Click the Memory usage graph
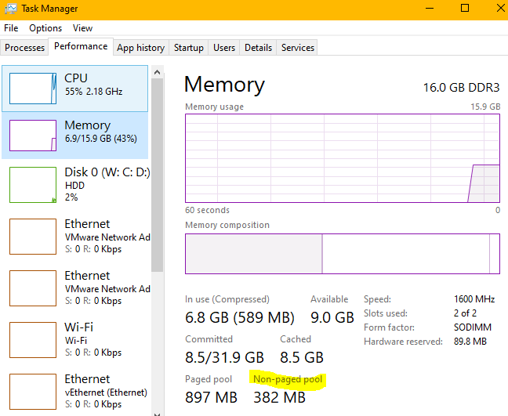Image resolution: width=508 pixels, height=416 pixels. point(342,157)
